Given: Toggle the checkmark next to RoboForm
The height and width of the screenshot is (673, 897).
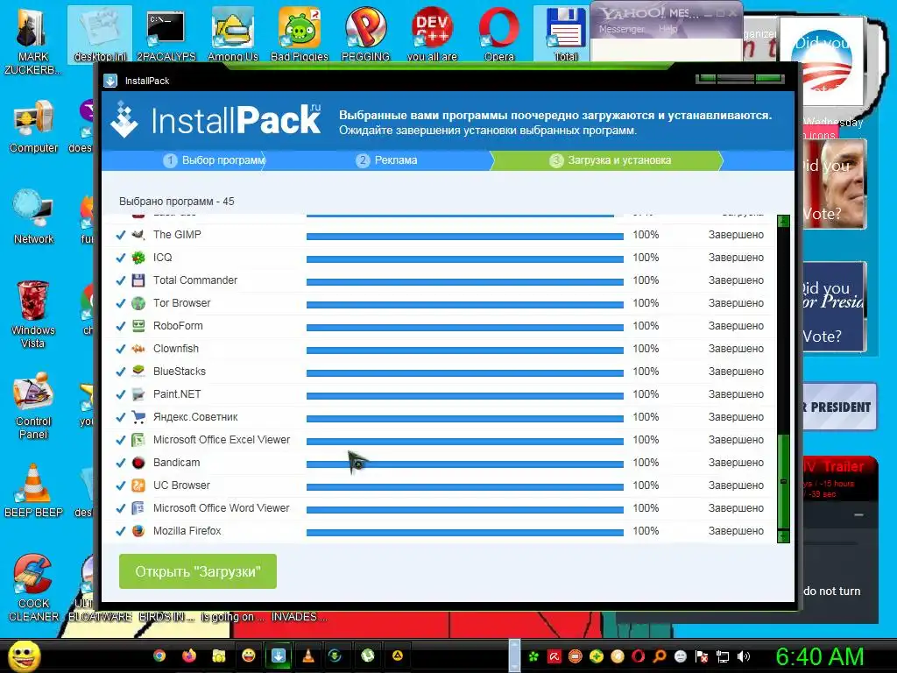Looking at the screenshot, I should [x=121, y=326].
